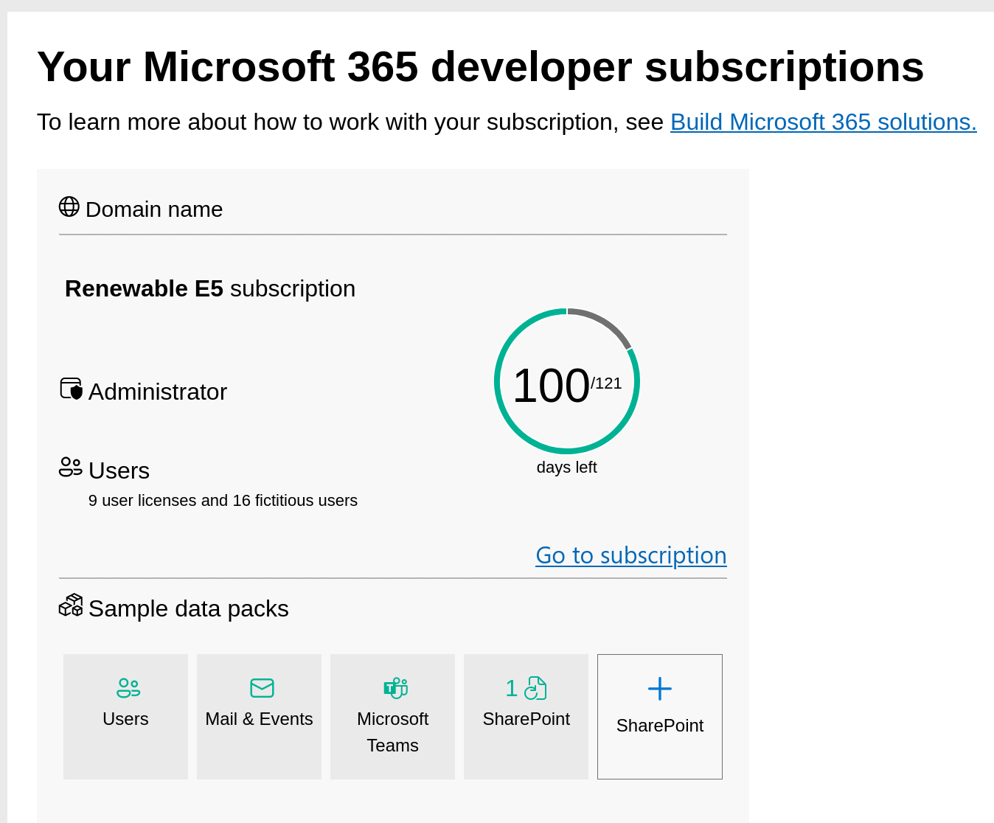Click the 'Domain name' heading
Image resolution: width=994 pixels, height=823 pixels.
click(154, 209)
